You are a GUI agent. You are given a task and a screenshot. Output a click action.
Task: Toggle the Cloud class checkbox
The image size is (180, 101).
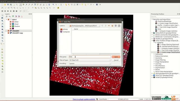click(x=11, y=24)
